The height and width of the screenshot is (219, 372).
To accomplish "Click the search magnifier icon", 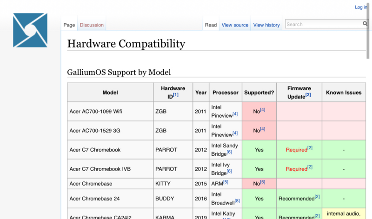I will [365, 24].
